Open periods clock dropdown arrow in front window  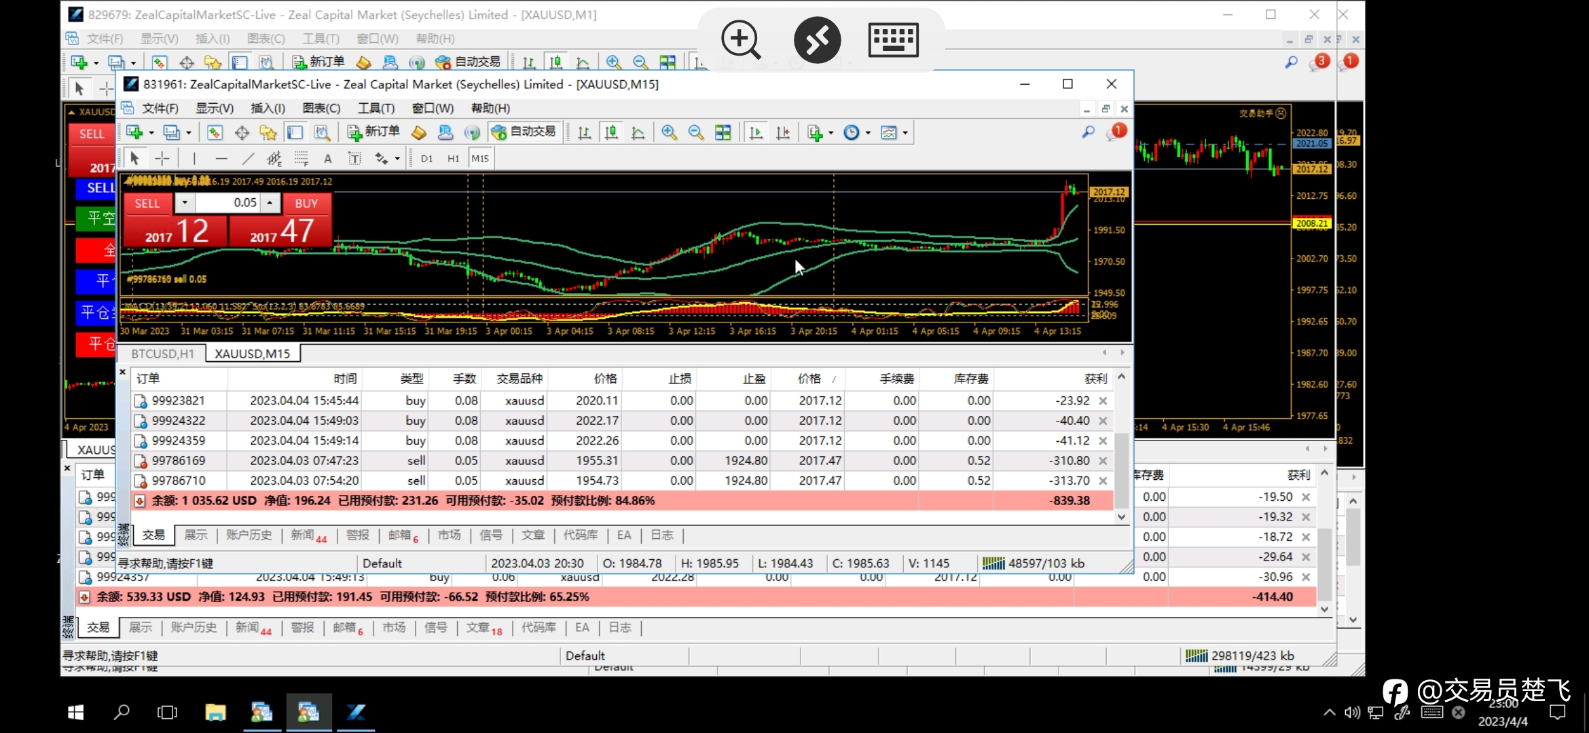pos(868,133)
